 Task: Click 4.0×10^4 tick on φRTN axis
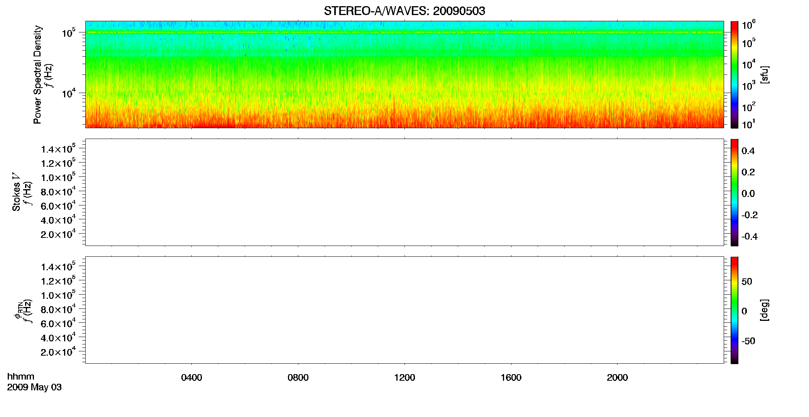click(x=58, y=337)
